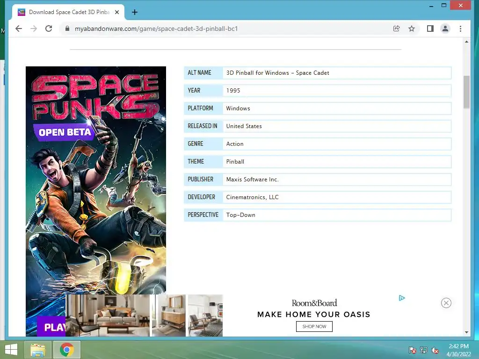Click the address bar URL
Viewport: 479px width, 359px height.
pyautogui.click(x=156, y=29)
